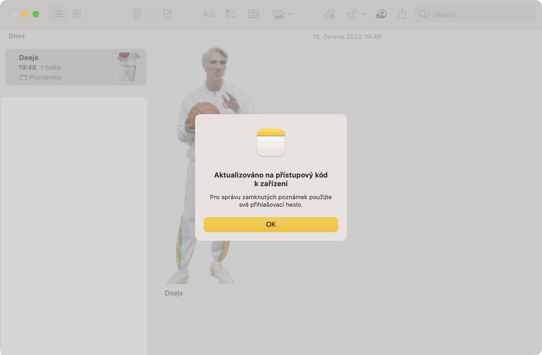Click the lock note icon

point(352,14)
